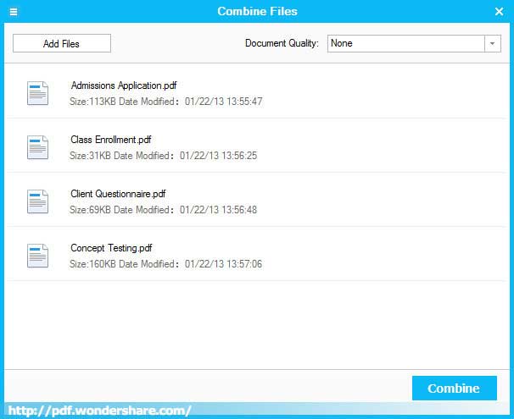Click the file name Client Questionnaire.pdf
Screen dimensions: 514x419
click(118, 194)
